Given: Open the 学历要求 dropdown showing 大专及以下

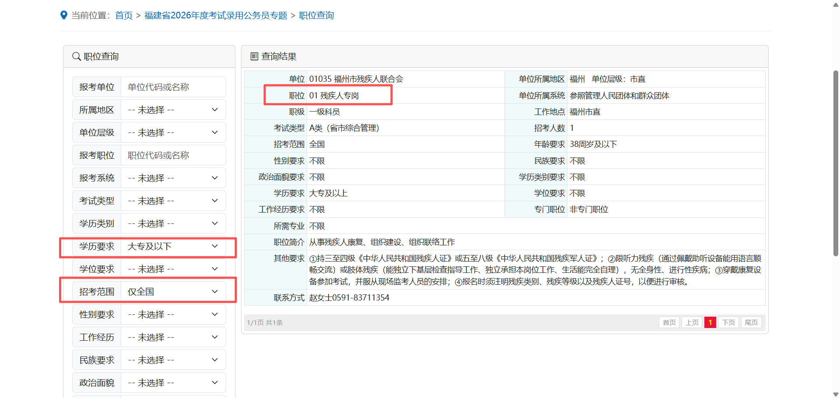Looking at the screenshot, I should pyautogui.click(x=173, y=247).
